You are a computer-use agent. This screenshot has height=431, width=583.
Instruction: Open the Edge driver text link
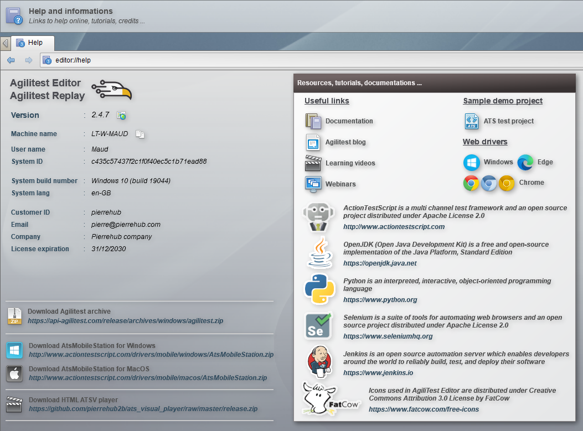pyautogui.click(x=545, y=162)
